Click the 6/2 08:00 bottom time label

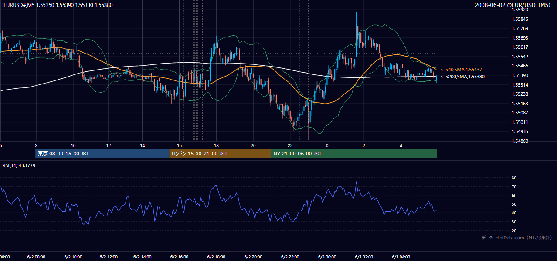coord(36,257)
